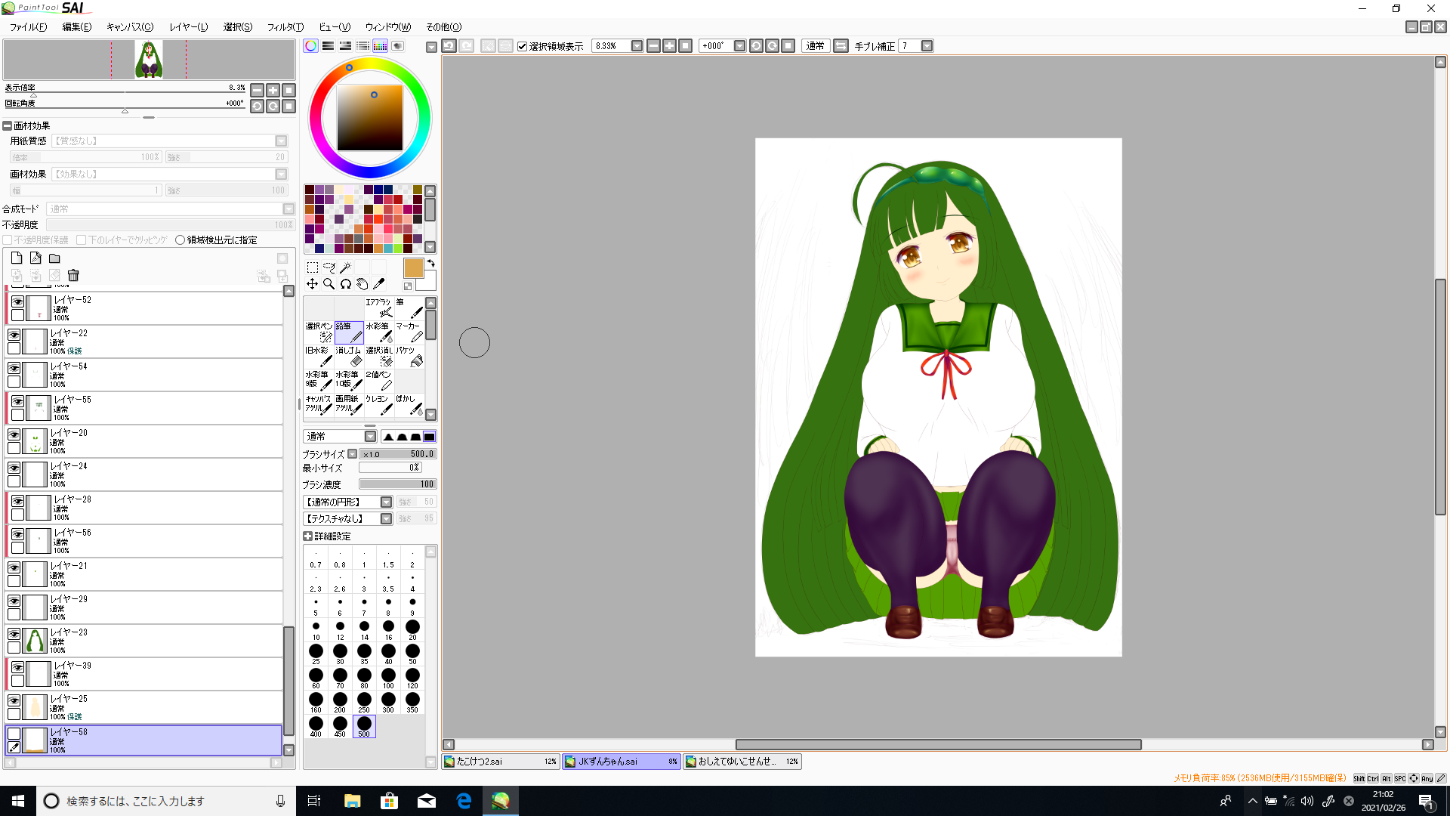Select the move tool
Screen dimensions: 1450x816
(312, 284)
